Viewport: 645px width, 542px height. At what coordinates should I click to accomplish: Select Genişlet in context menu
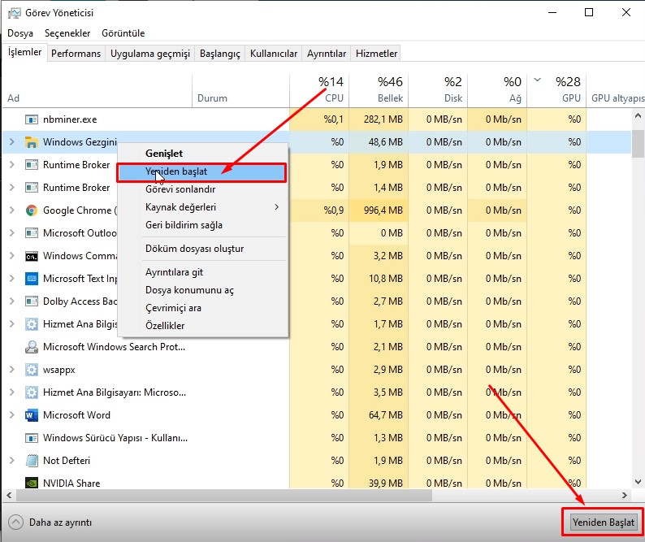pyautogui.click(x=203, y=154)
